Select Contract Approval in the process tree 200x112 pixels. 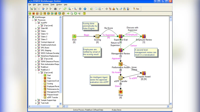47,42
